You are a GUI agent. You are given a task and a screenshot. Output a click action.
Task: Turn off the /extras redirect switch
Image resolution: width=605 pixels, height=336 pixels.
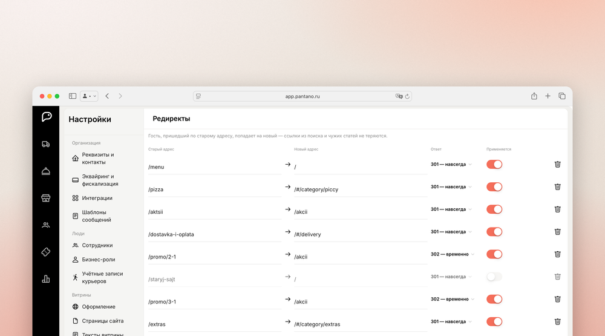click(x=494, y=321)
